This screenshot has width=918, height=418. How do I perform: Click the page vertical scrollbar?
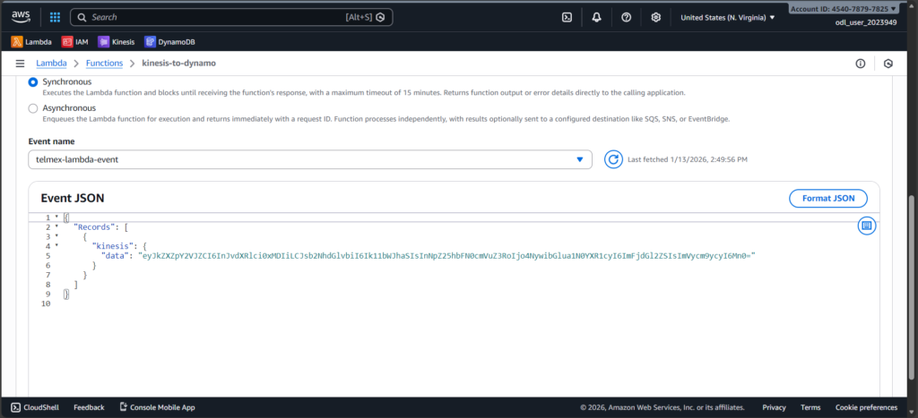(x=912, y=269)
